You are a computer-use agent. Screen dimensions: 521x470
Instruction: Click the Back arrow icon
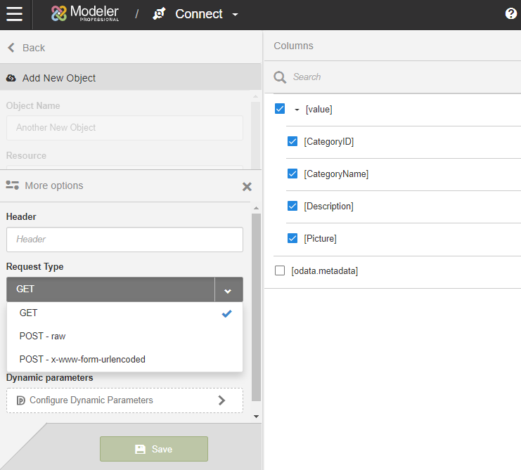click(11, 48)
